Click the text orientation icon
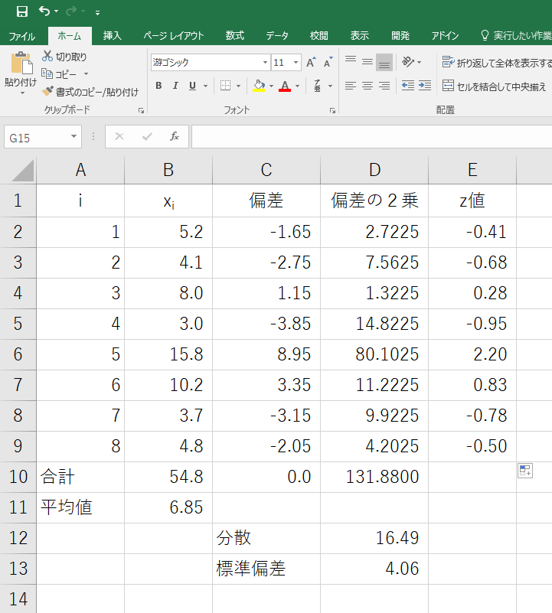 [x=407, y=62]
